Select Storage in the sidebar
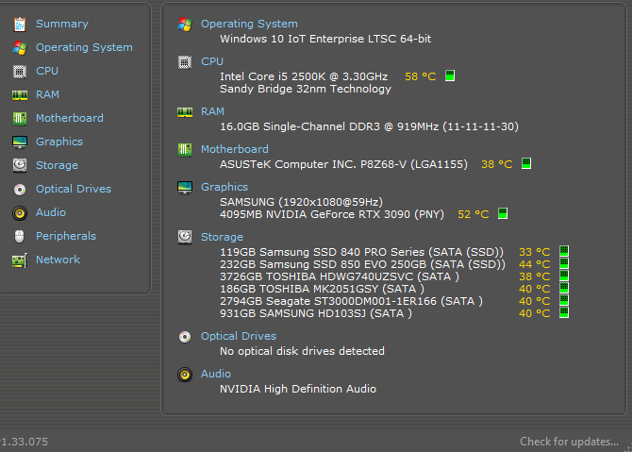 pyautogui.click(x=57, y=165)
